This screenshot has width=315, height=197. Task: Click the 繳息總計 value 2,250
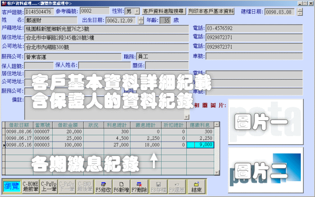146,138
